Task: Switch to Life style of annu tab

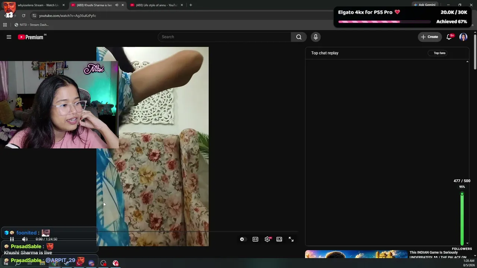Action: click(157, 5)
